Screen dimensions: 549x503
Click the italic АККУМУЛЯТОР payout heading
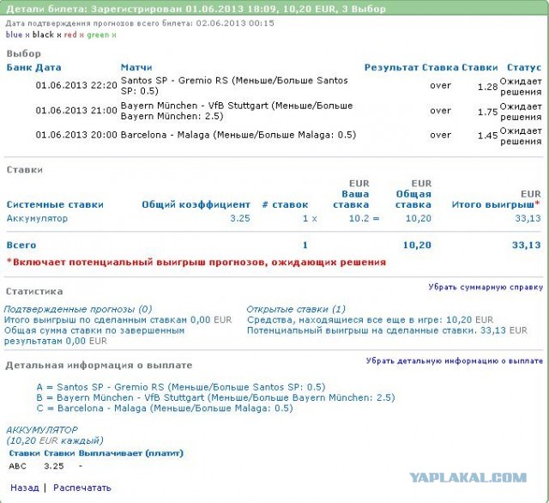[41, 429]
